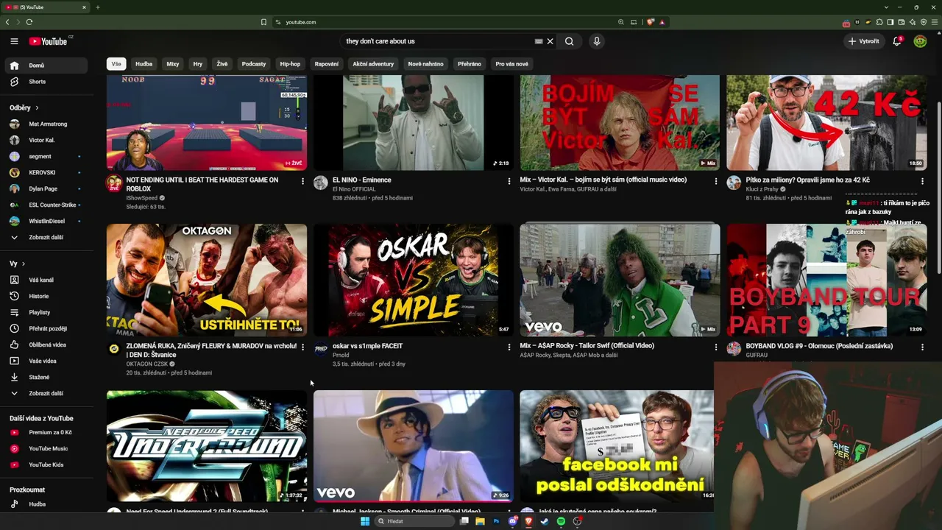Click the youtube.com address bar
Viewport: 942px width, 530px height.
click(449, 22)
